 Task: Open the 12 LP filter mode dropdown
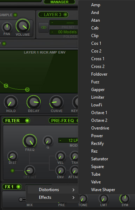click(x=68, y=140)
